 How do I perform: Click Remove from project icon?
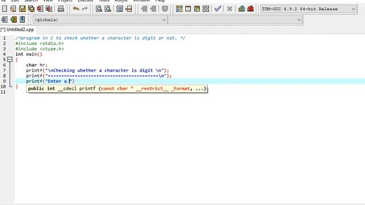click(x=153, y=9)
